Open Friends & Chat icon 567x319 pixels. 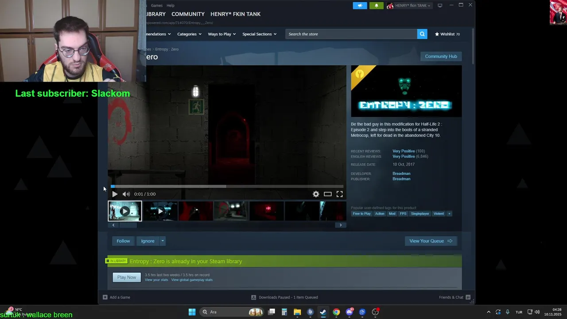point(468,297)
